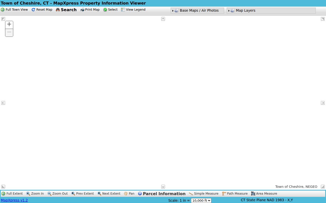Screen dimensions: 326x203
Task: Click the CT State Plane NAD 1983 coordinates label
Action: coord(267,200)
